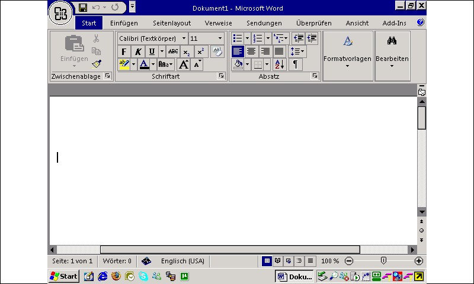Save the document via quick access
Screen dimensions: 474x284
click(82, 8)
